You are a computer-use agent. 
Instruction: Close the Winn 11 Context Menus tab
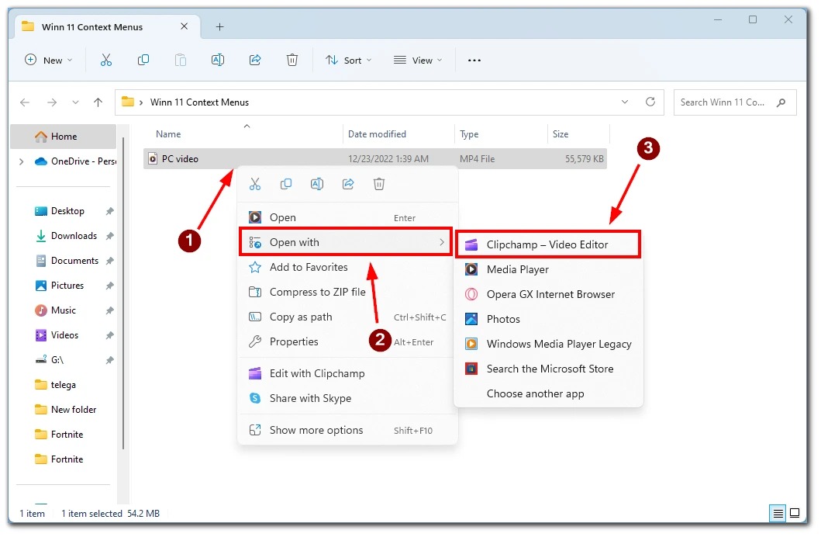point(184,26)
